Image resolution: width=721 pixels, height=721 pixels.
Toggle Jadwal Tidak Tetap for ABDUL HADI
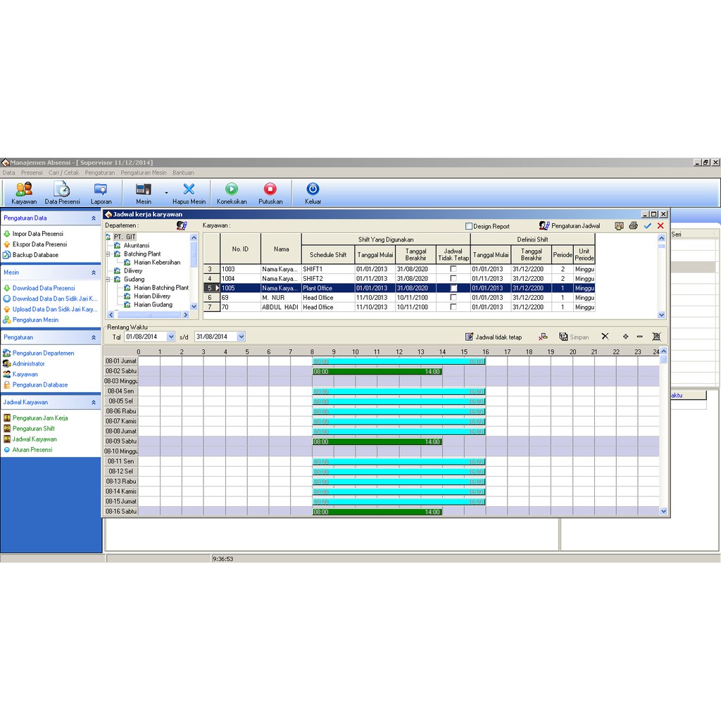[453, 307]
